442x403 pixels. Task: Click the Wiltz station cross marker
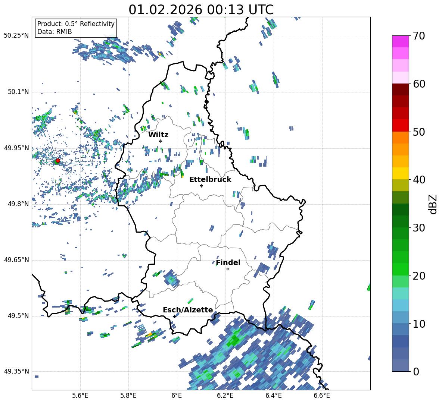[x=160, y=141]
